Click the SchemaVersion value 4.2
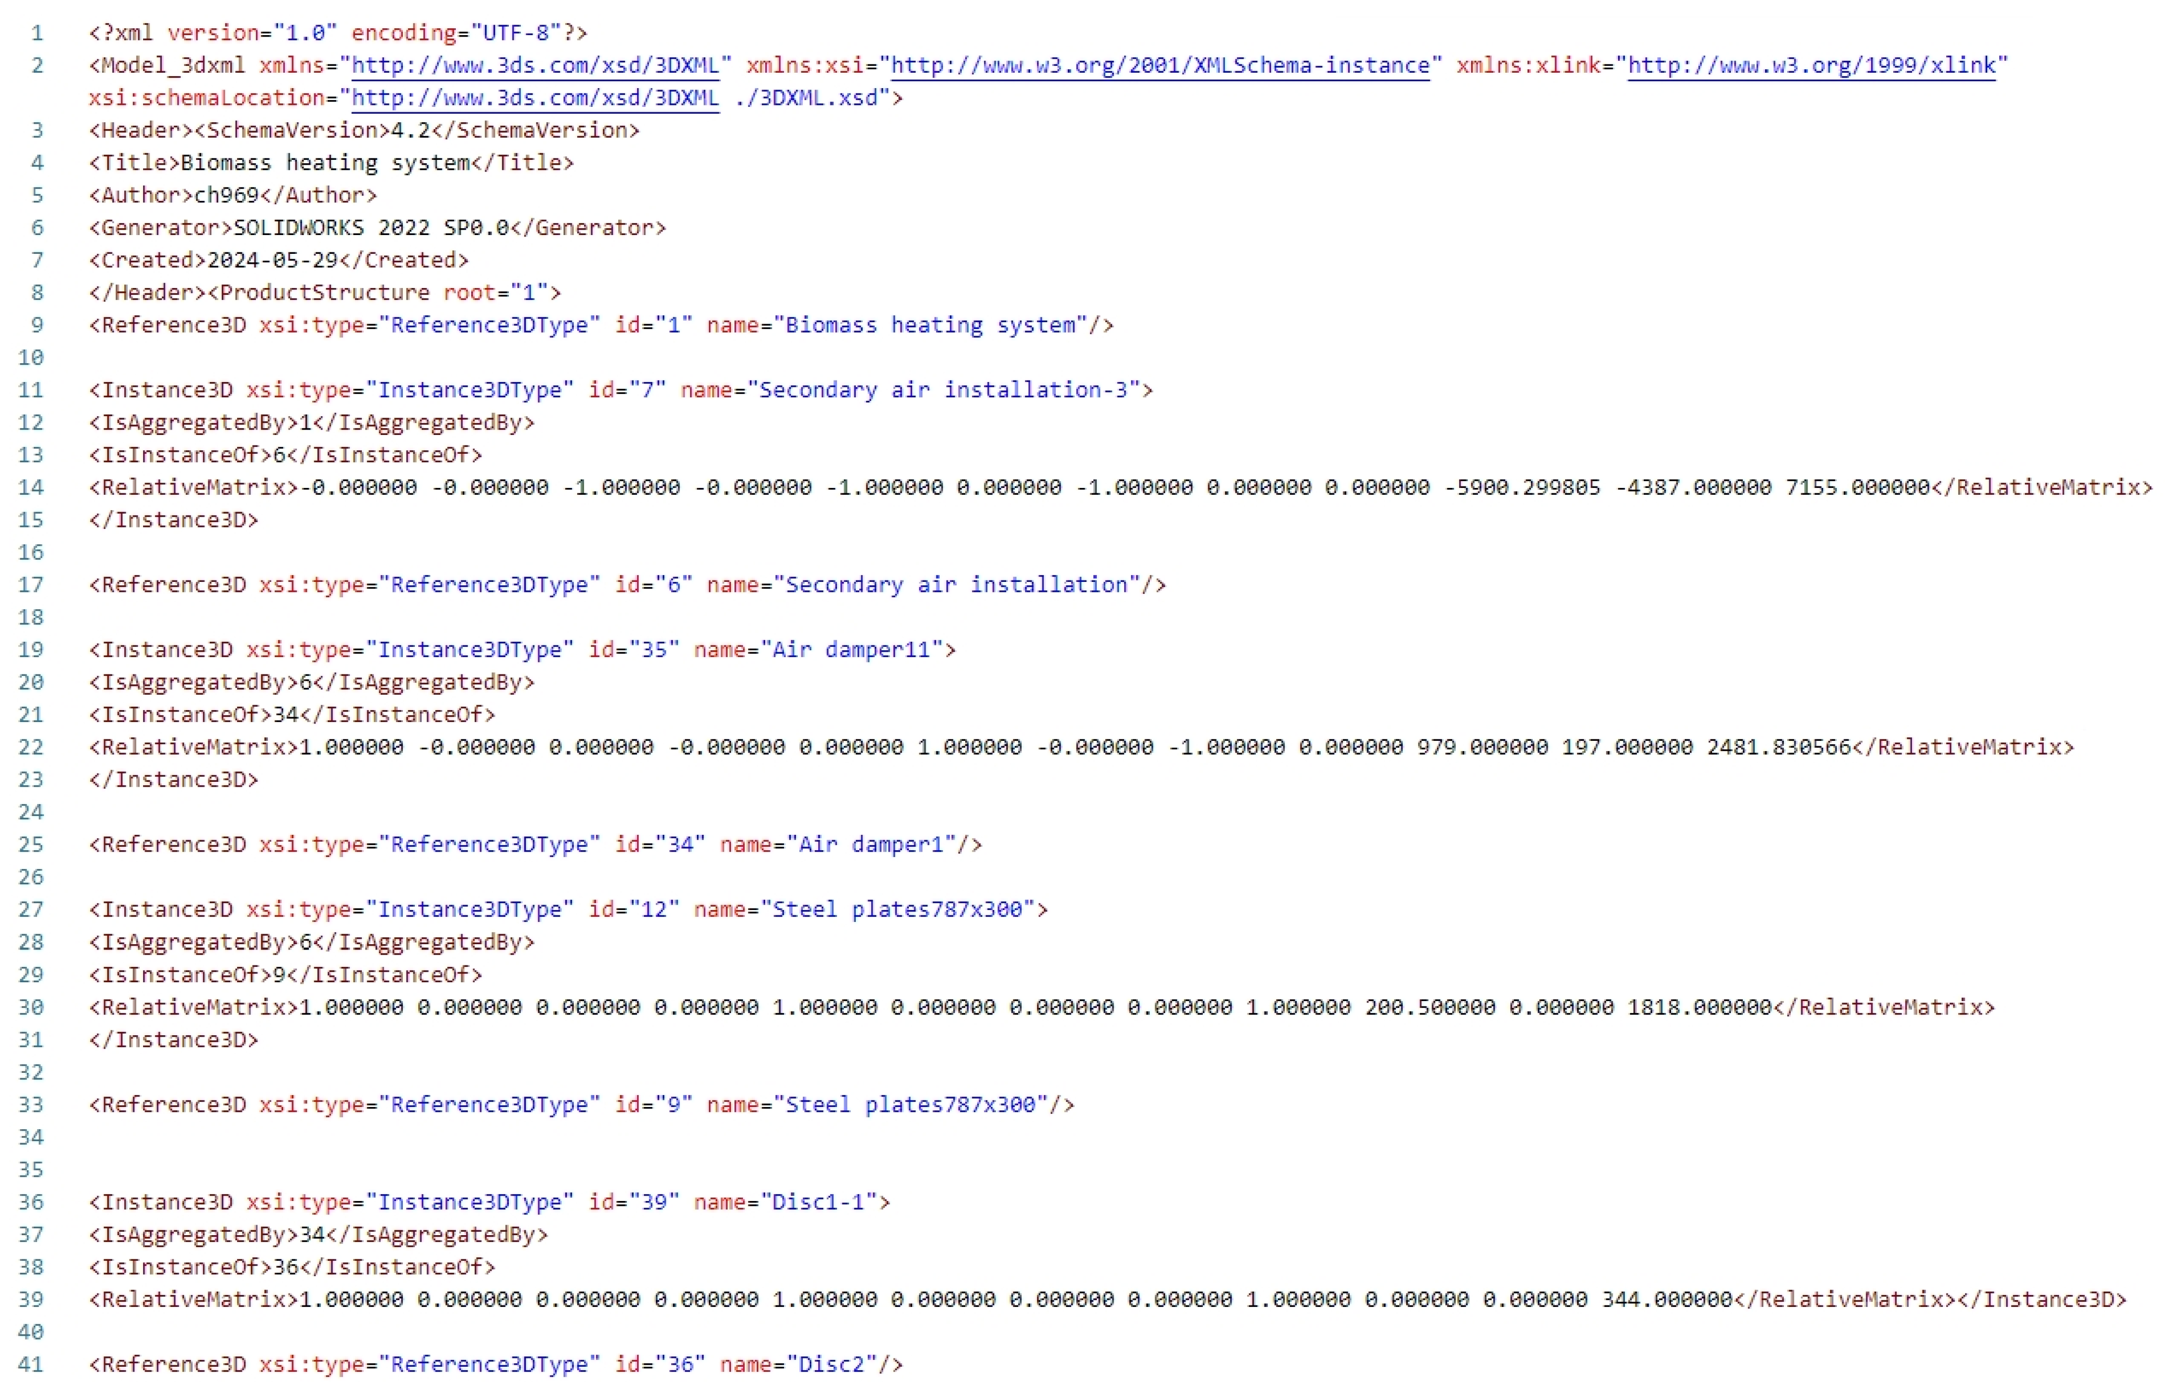The width and height of the screenshot is (2165, 1393). click(x=410, y=130)
